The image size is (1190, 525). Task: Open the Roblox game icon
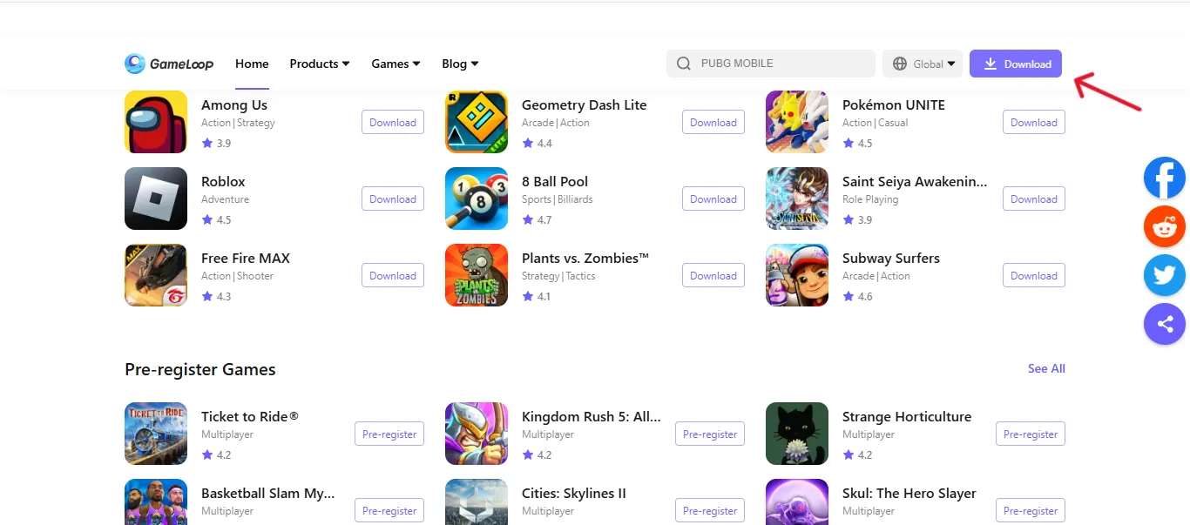point(156,199)
